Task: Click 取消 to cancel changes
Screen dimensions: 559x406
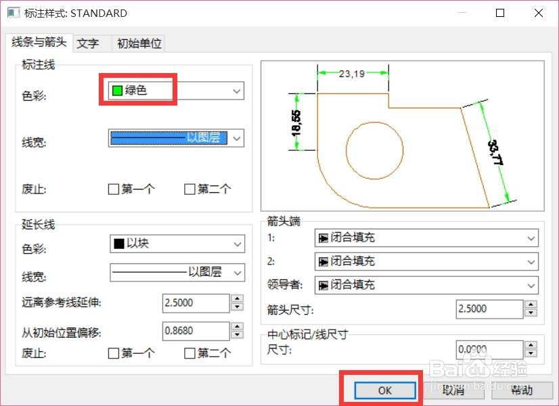Action: point(454,390)
